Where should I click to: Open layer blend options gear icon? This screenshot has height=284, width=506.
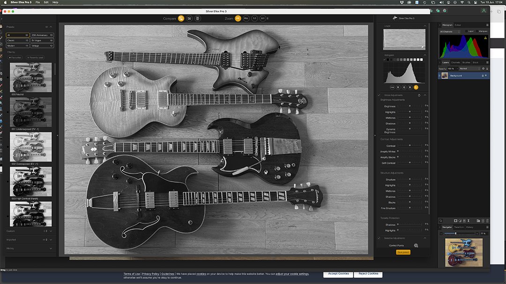pos(483,69)
